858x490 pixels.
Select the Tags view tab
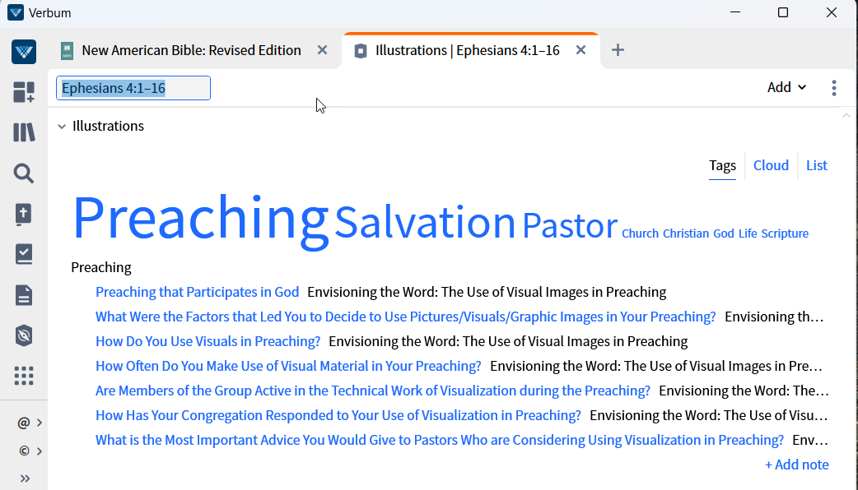[x=722, y=165]
